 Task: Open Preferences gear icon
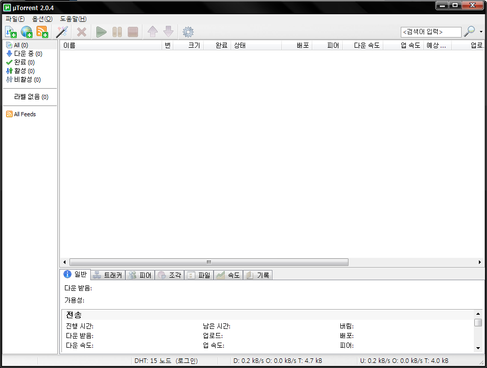tap(188, 31)
